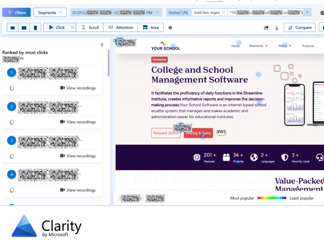Screen dimensions: 324x243
Task: Select the rank 2 numbered badge
Action: (12, 107)
